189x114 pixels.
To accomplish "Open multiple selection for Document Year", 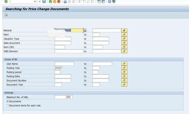I will coord(124,85).
